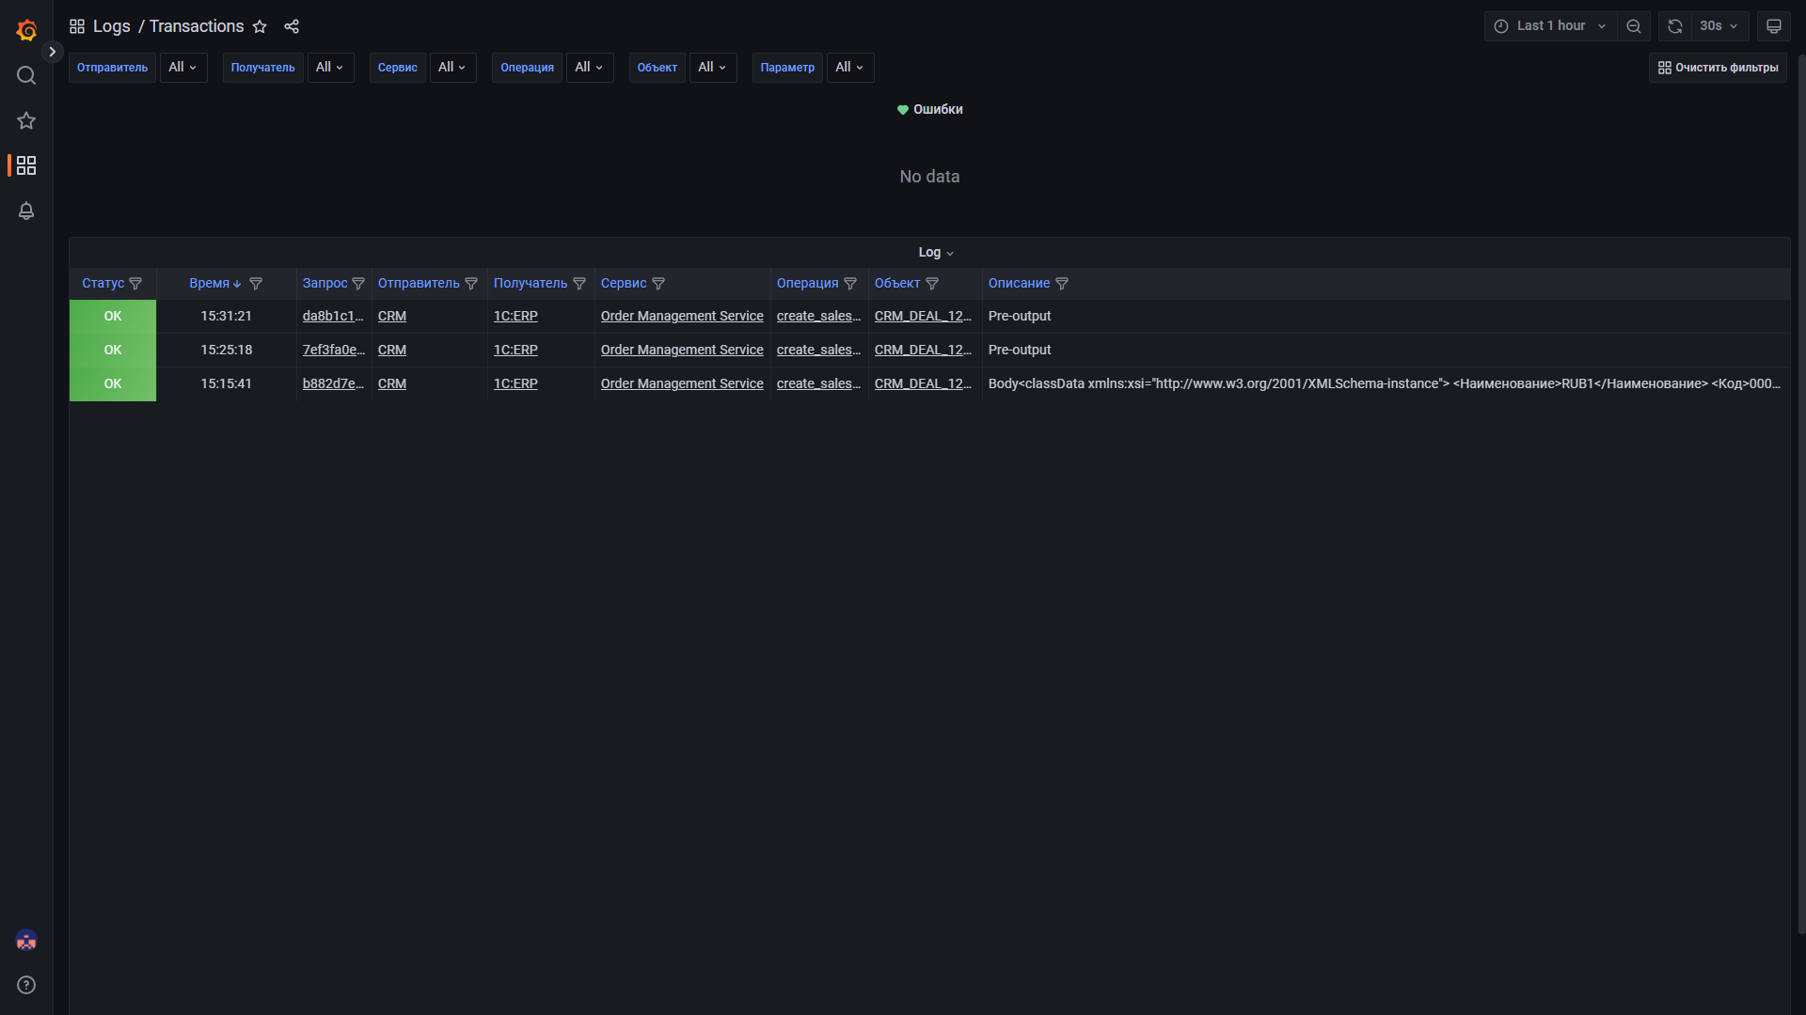This screenshot has height=1015, width=1806.
Task: Filter the Объект column
Action: (932, 284)
